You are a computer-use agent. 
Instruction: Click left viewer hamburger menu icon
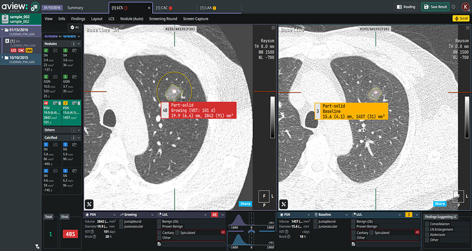[x=273, y=28]
